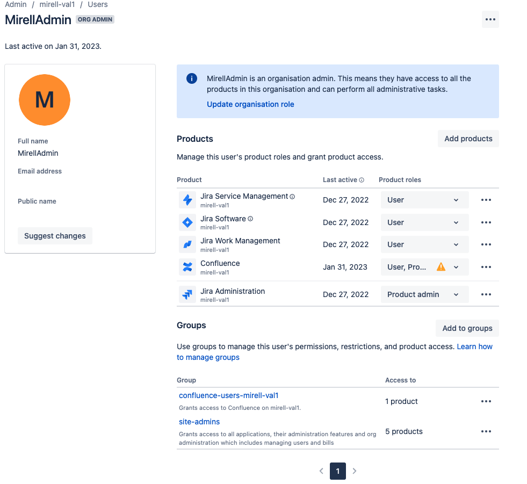Screen dimensions: 527x484
Task: Open the confluence-users-mirell-val1 group link
Action: tap(228, 395)
